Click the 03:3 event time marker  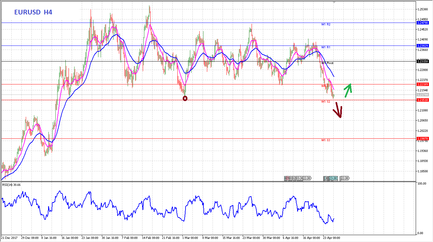point(299,178)
